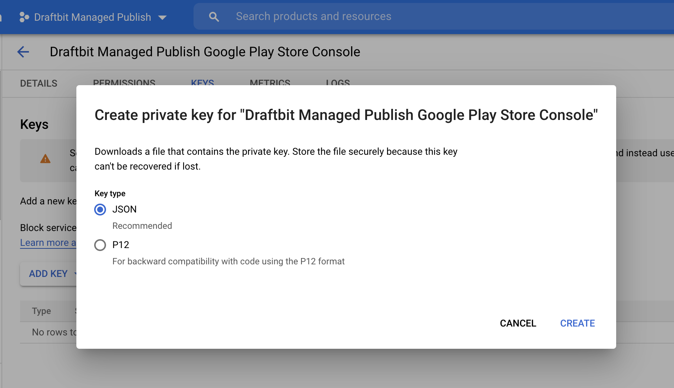Click the P12 backward compatibility description text

coord(228,261)
